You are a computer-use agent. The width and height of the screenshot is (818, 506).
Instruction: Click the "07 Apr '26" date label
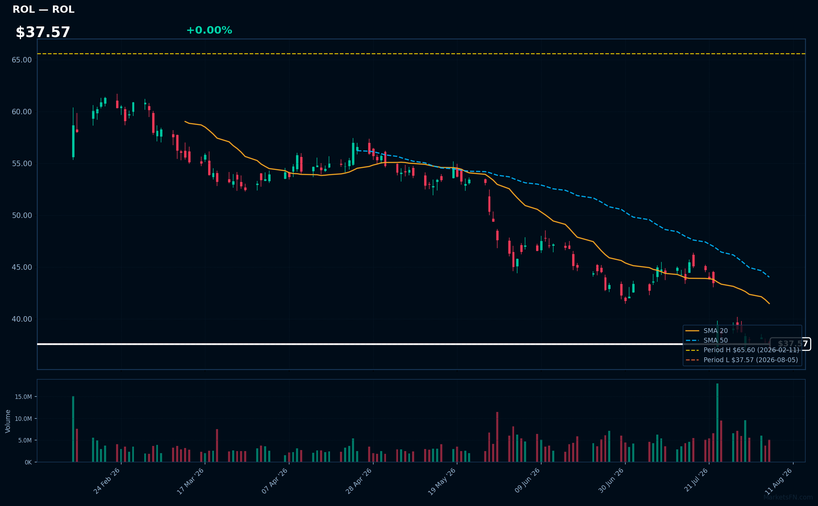pos(275,481)
